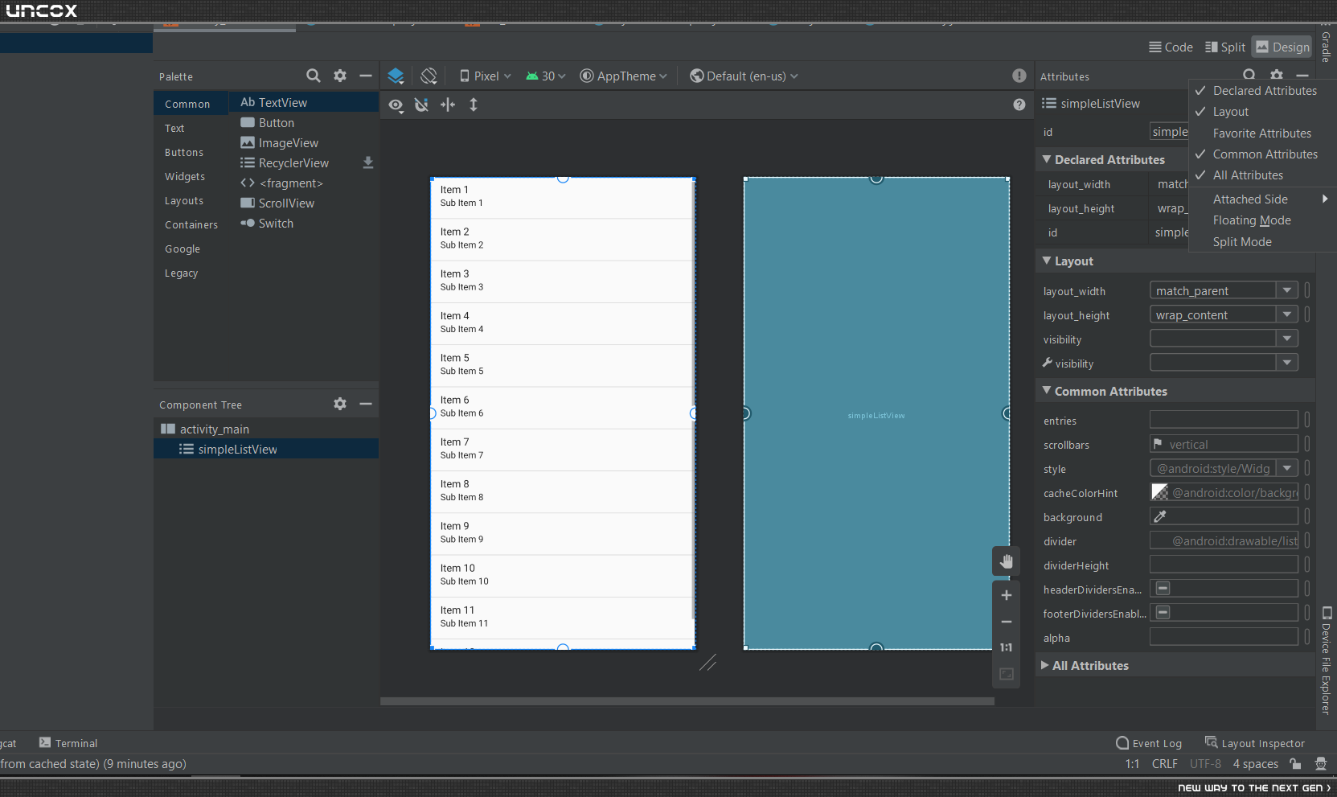Screen dimensions: 1337x797
Task: Open the Default (en-us) locale dropdown
Action: click(744, 76)
